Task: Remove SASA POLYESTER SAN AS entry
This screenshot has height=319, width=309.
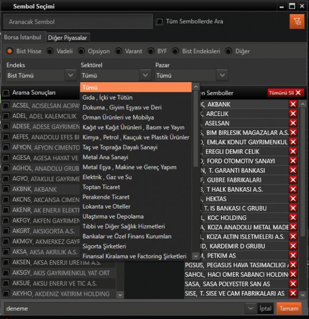Action: (293, 284)
